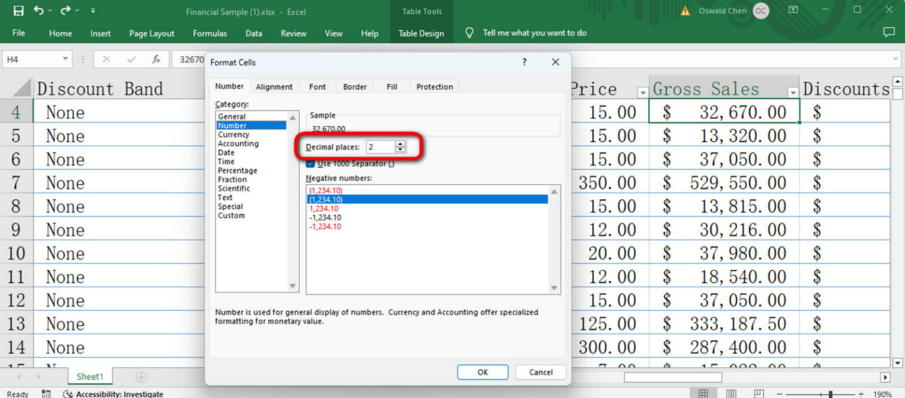Open the Gross Sales filter dropdown
Image resolution: width=905 pixels, height=398 pixels.
(x=792, y=92)
